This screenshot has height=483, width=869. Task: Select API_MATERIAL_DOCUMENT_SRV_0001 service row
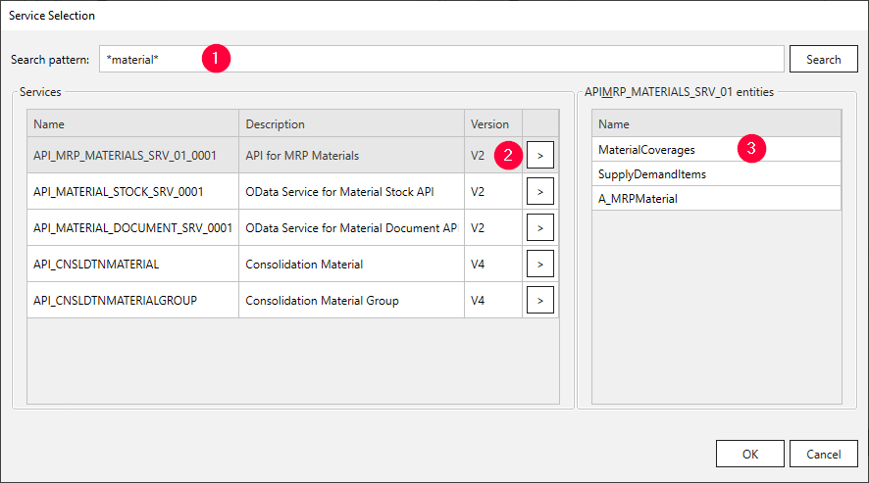click(x=131, y=227)
